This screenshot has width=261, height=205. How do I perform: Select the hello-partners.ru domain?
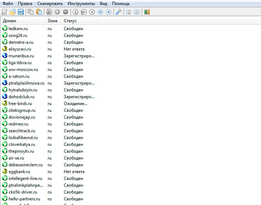pyautogui.click(x=24, y=199)
